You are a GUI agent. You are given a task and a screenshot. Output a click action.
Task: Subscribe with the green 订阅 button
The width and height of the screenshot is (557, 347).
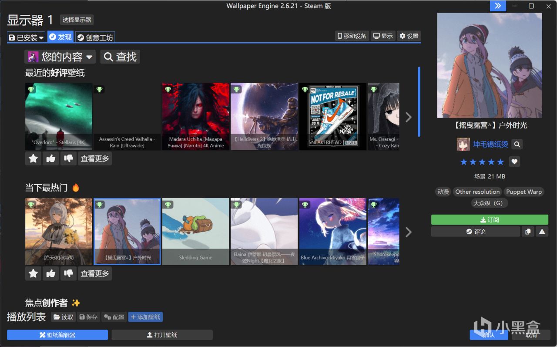[x=490, y=219]
